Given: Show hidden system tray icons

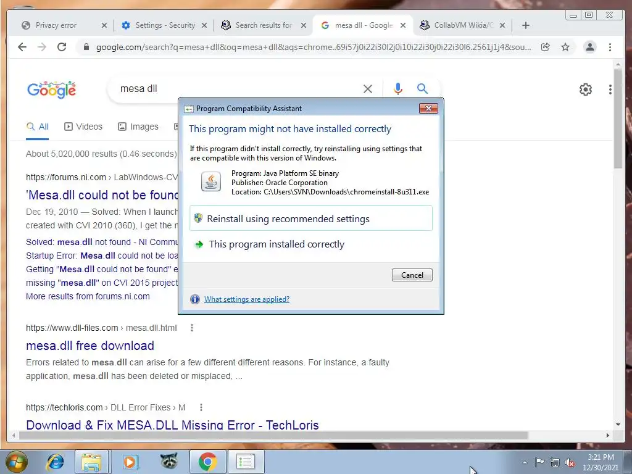Looking at the screenshot, I should [x=525, y=462].
